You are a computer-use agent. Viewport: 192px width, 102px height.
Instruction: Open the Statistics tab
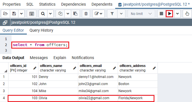(x=47, y=4)
